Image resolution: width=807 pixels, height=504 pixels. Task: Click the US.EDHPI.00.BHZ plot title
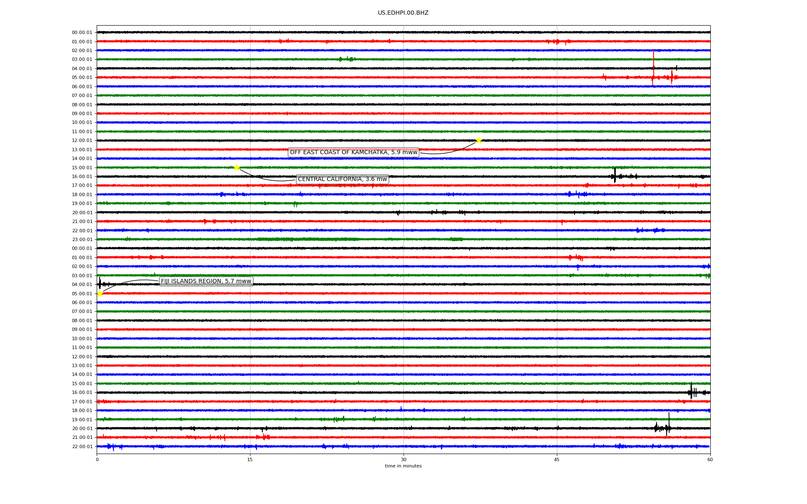click(403, 13)
